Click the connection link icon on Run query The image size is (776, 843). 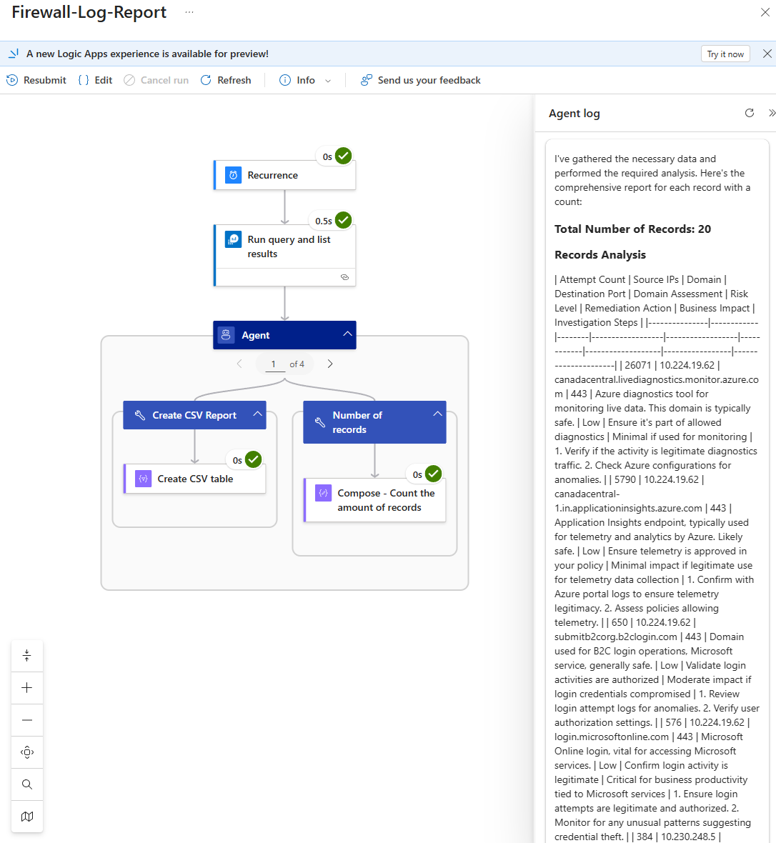coord(344,277)
